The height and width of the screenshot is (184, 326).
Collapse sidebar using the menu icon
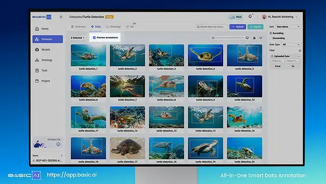pos(61,17)
